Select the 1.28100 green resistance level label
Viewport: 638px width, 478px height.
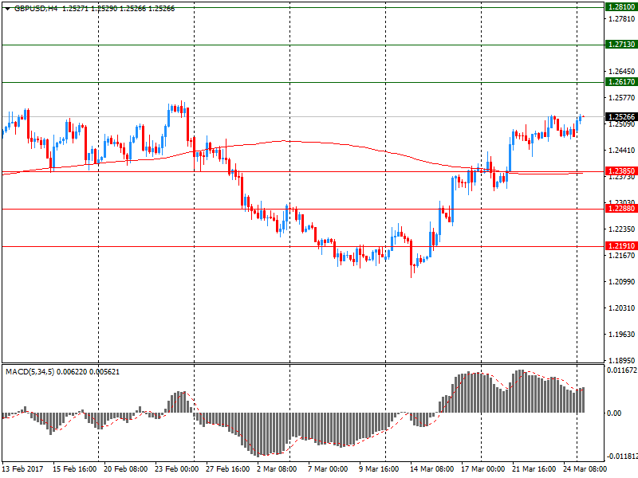621,7
